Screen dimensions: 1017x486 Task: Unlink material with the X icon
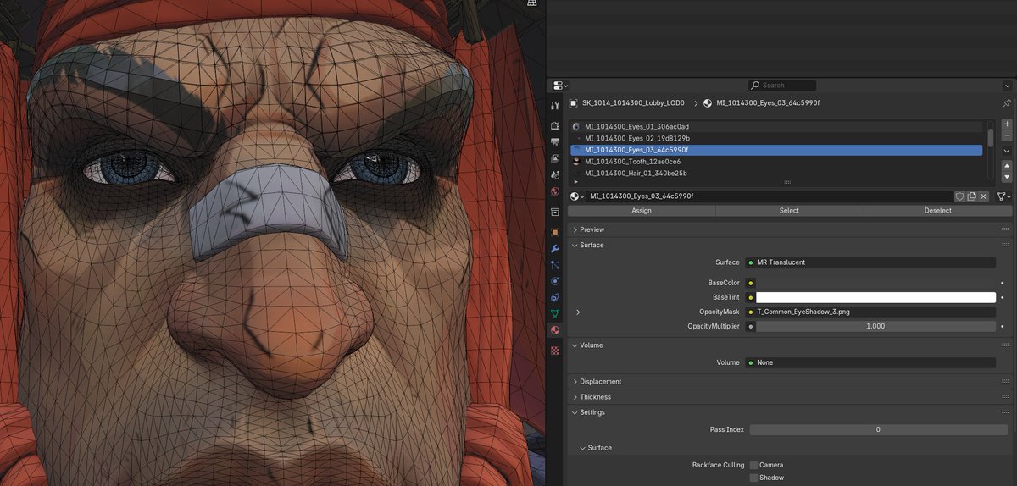tap(983, 196)
